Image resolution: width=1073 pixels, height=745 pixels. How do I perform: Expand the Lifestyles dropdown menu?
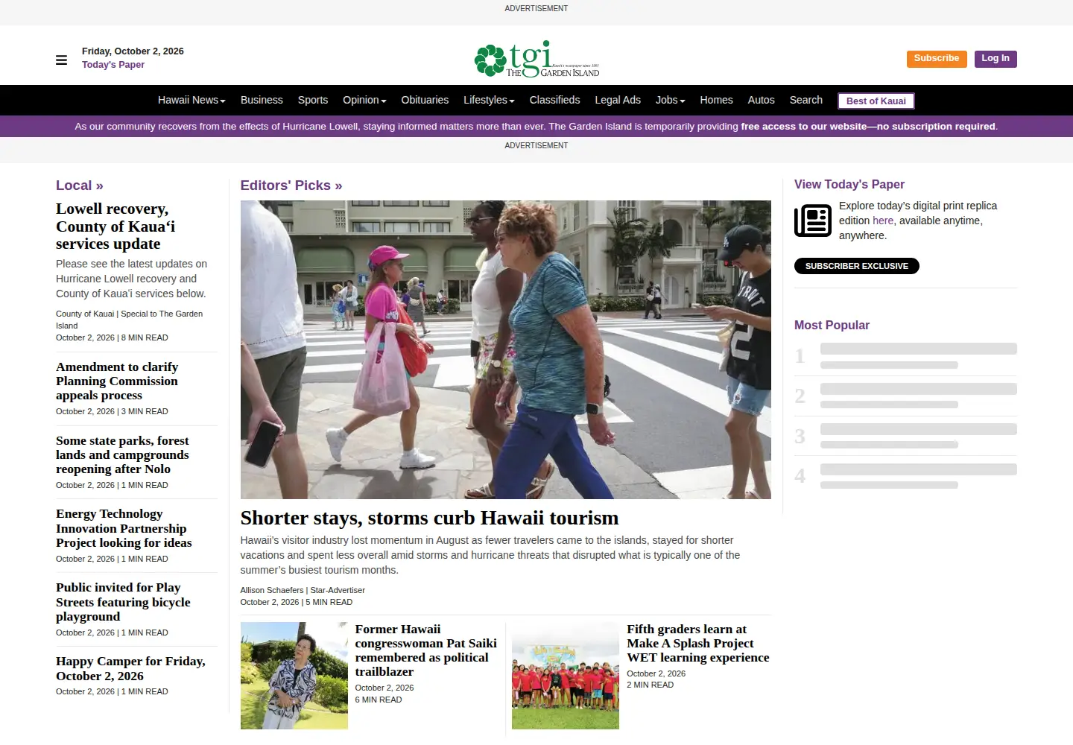(489, 100)
